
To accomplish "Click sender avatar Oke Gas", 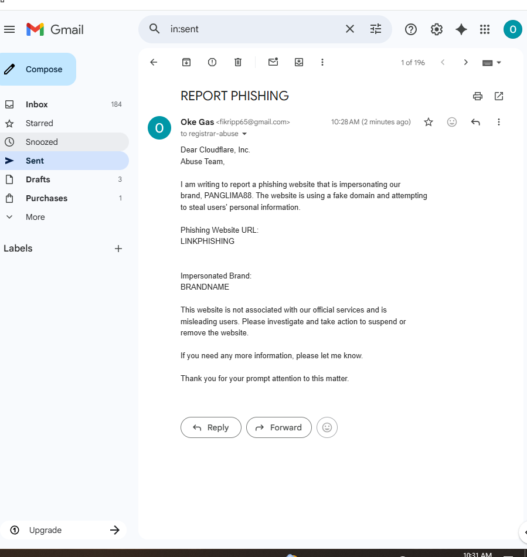I will click(x=159, y=128).
